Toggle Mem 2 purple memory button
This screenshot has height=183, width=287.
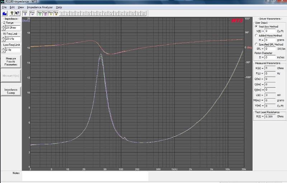point(45,13)
